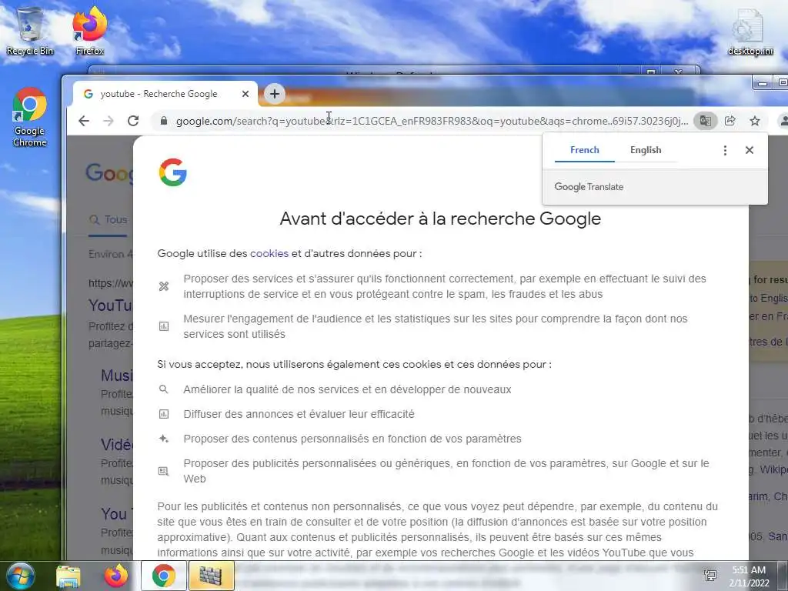Click the 'Google Translate' label in popup

(x=589, y=187)
